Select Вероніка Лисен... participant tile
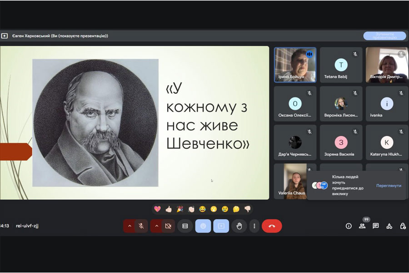 point(341,104)
